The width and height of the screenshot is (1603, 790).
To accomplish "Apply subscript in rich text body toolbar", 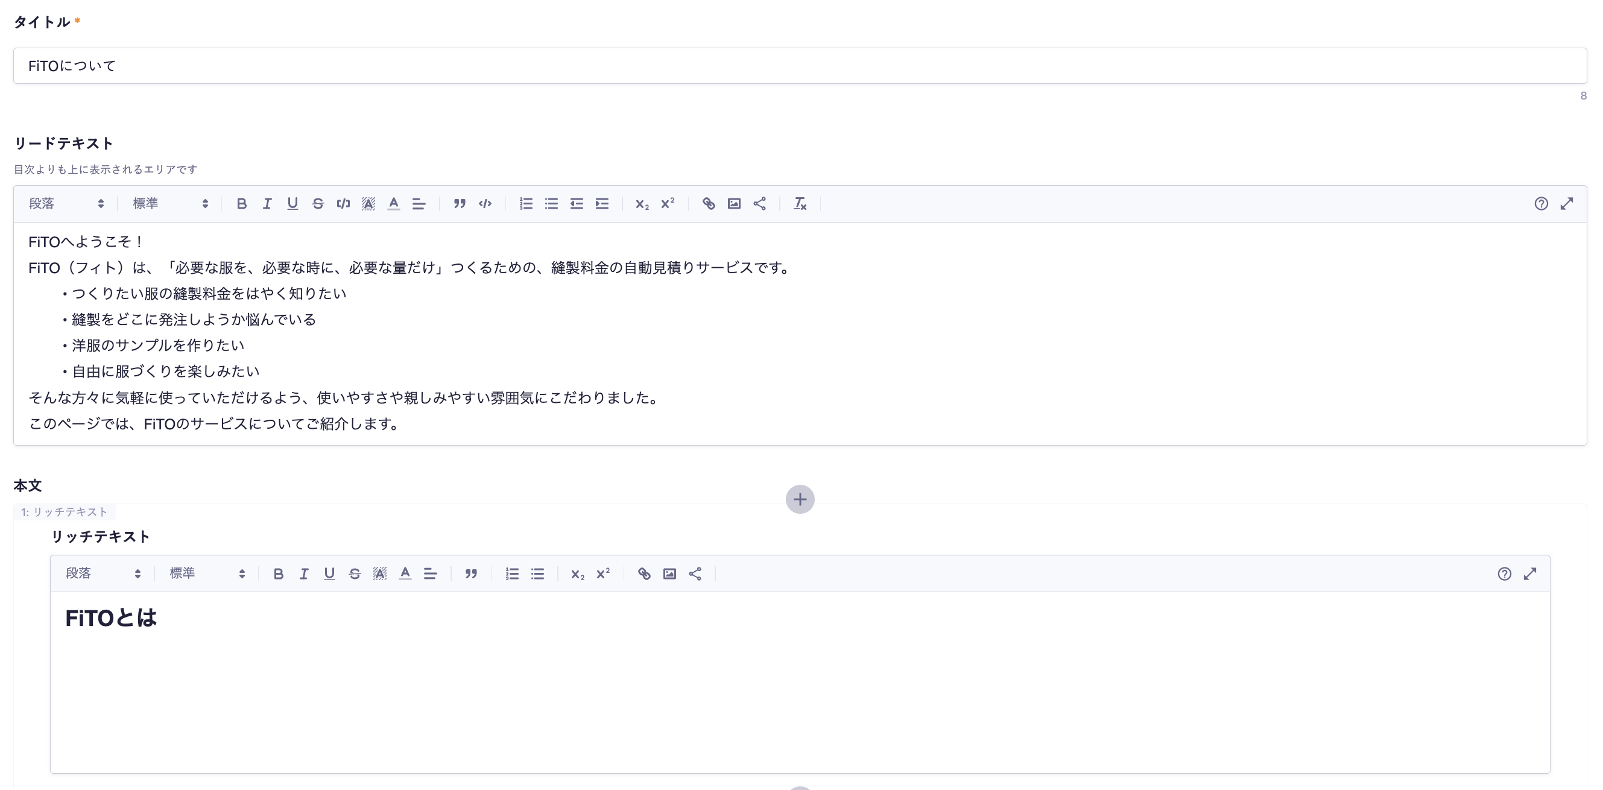I will click(x=578, y=574).
